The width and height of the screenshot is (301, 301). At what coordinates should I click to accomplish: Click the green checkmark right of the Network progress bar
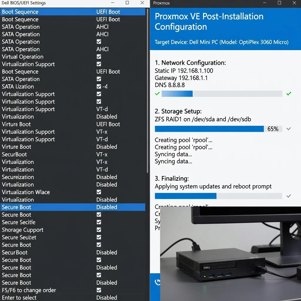tap(289, 94)
